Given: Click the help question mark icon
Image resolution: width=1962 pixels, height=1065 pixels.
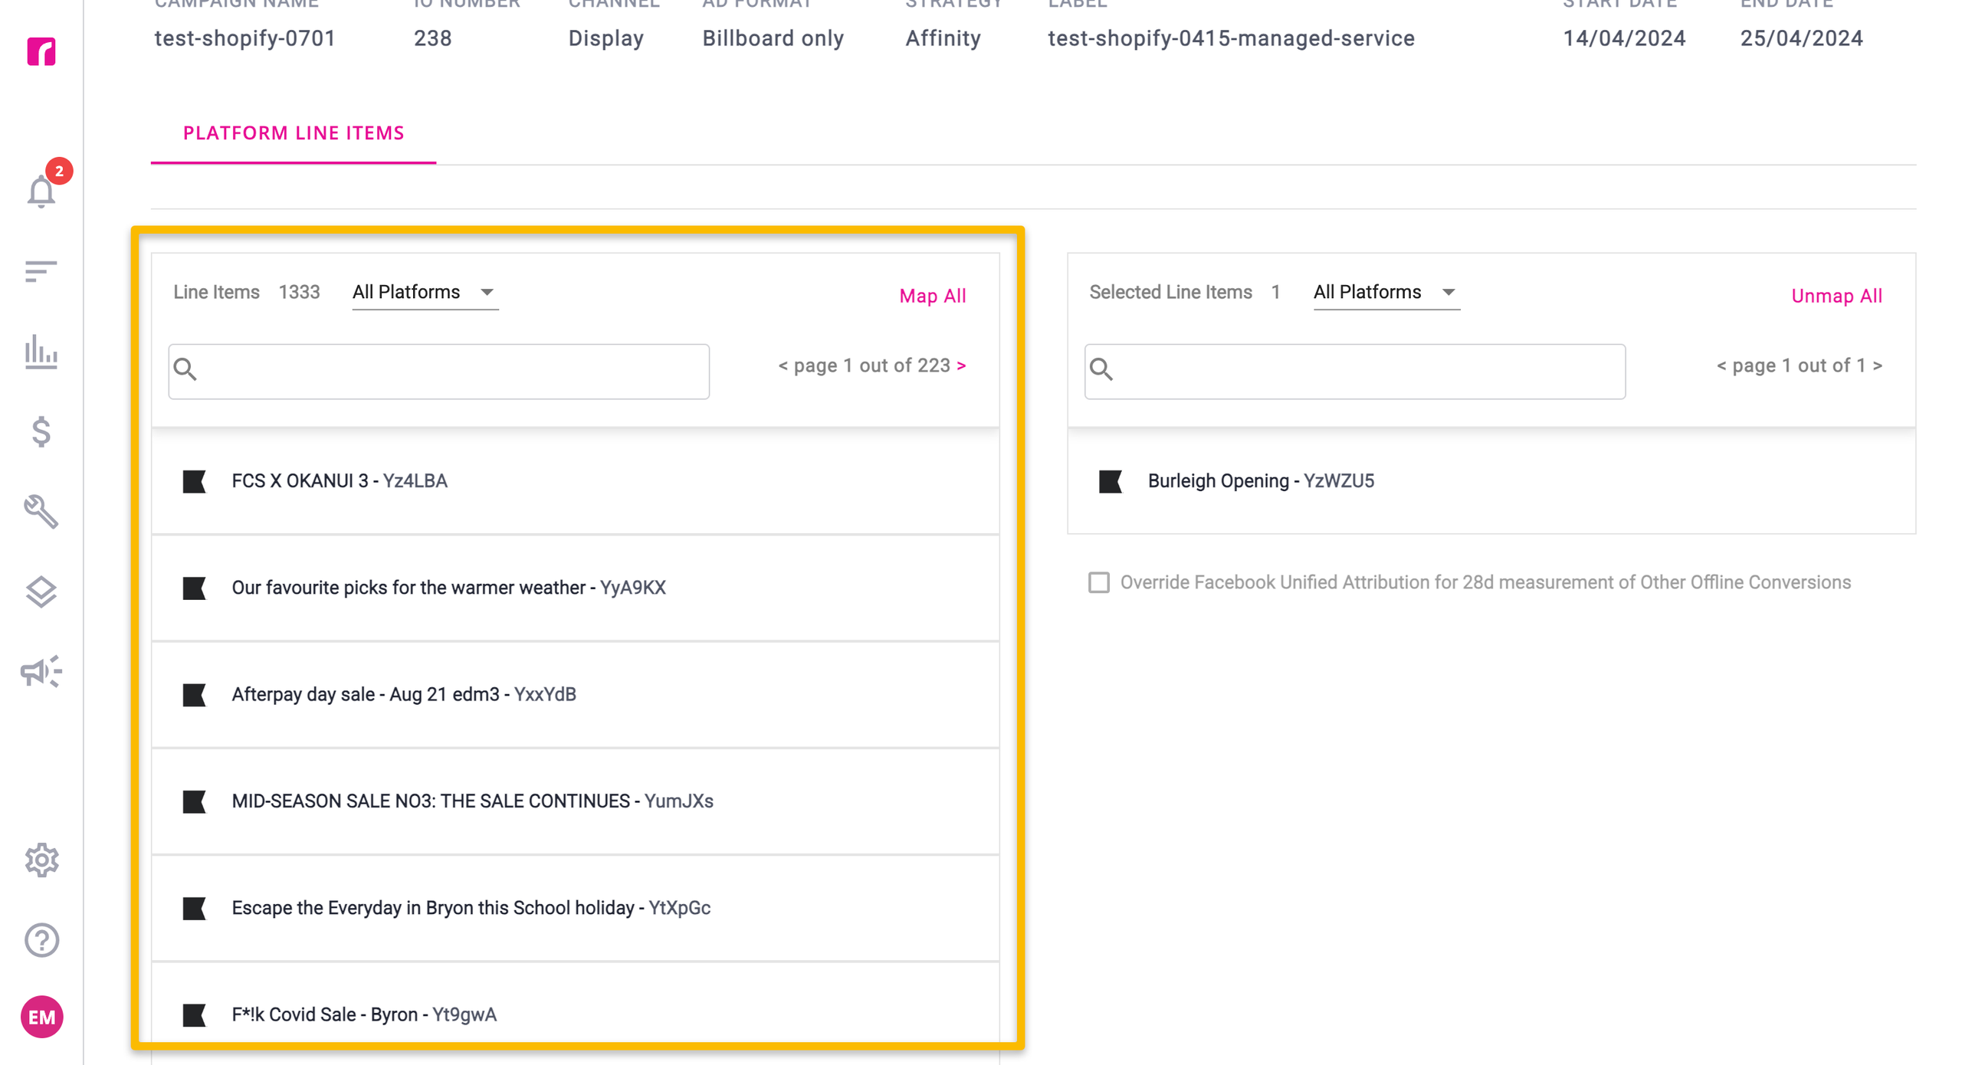Looking at the screenshot, I should (x=41, y=940).
